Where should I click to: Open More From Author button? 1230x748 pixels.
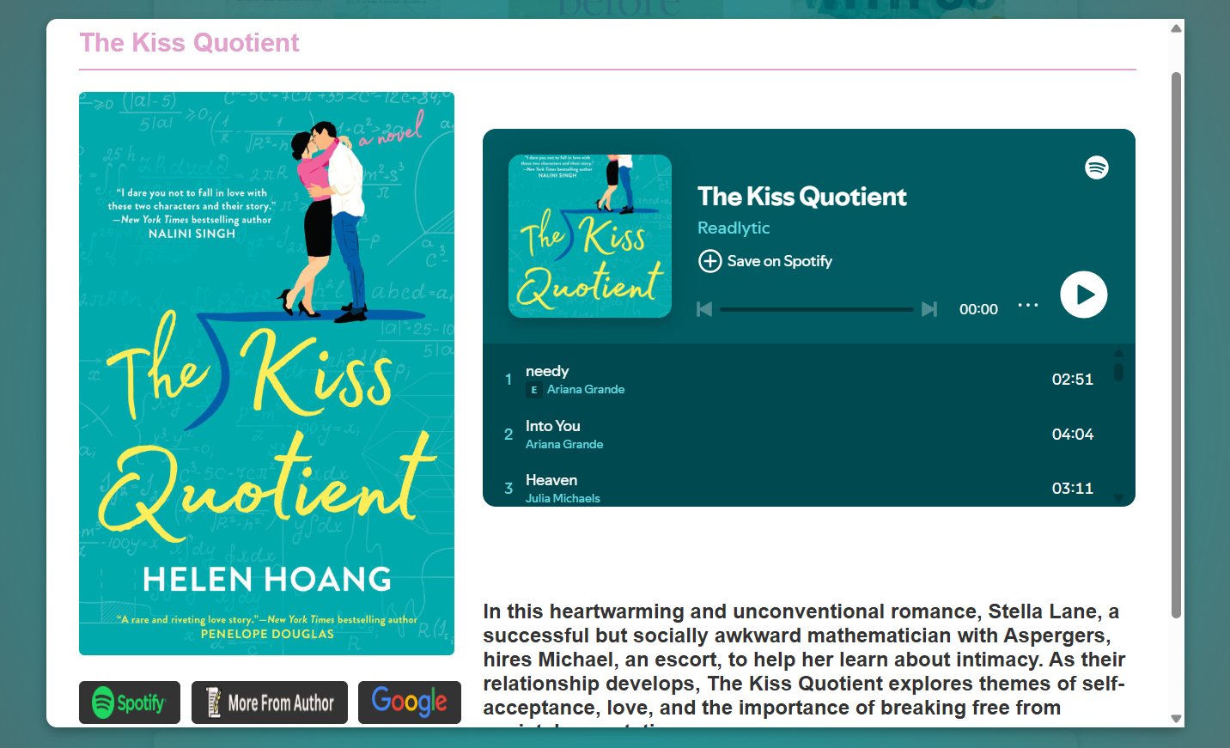pos(270,702)
